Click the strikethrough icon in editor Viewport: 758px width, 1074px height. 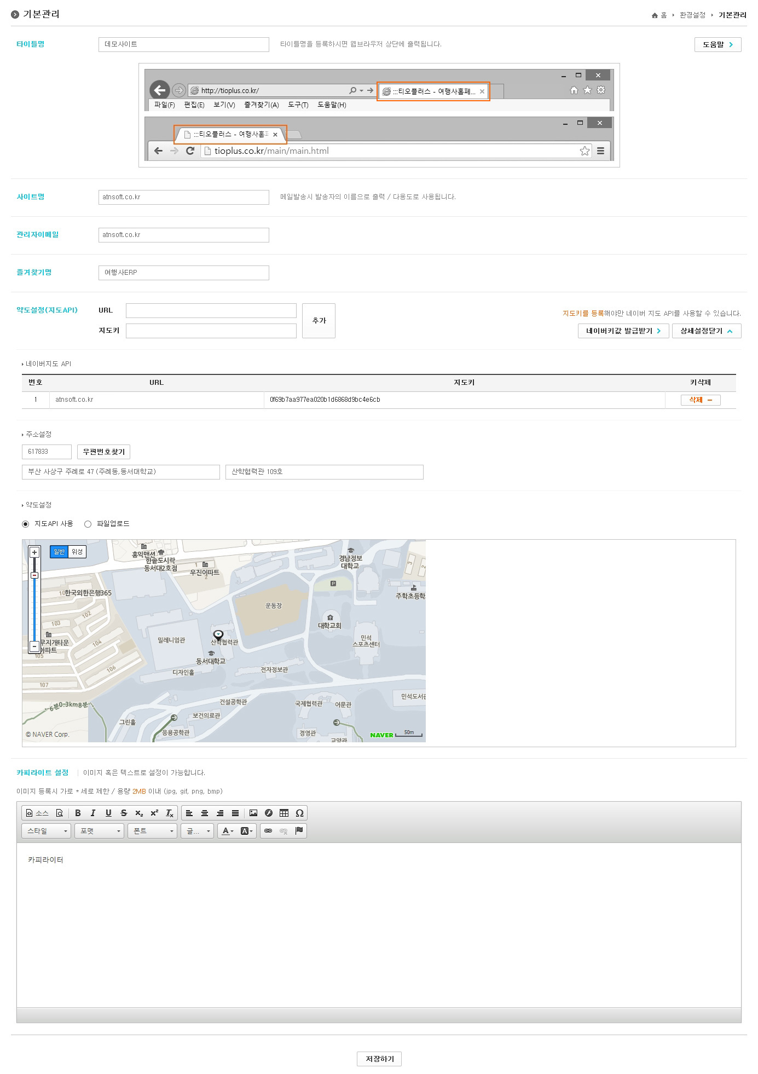124,813
